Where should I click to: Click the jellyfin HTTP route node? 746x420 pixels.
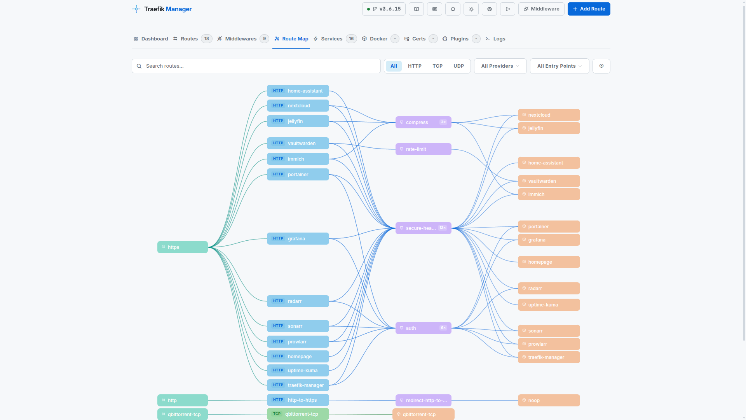[x=298, y=121]
